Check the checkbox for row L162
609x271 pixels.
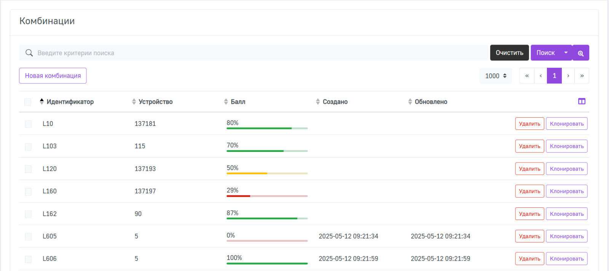[x=28, y=214]
